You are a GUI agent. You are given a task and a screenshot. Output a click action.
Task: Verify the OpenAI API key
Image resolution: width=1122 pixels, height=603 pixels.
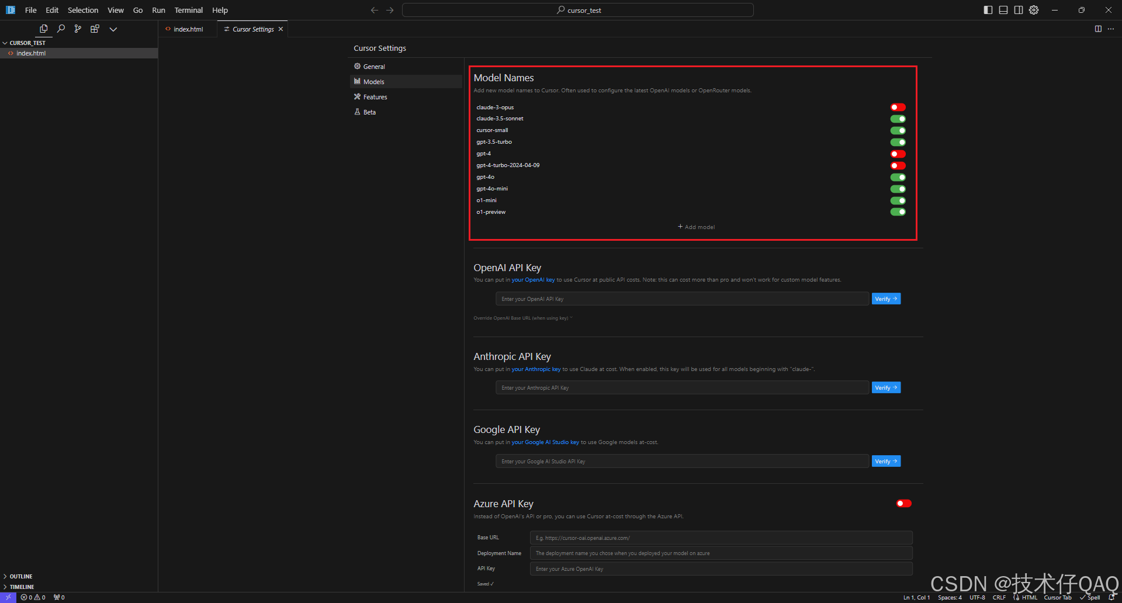coord(886,299)
